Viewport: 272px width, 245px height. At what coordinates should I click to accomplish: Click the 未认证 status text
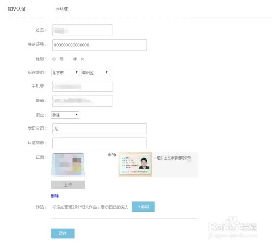point(62,9)
